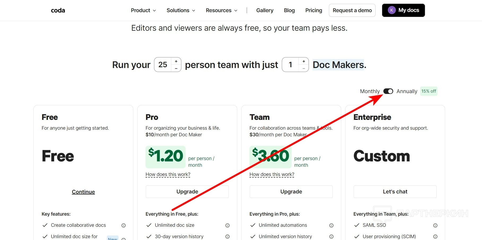482x240 pixels.
Task: Show info for Unlimited version history
Action: [331, 237]
